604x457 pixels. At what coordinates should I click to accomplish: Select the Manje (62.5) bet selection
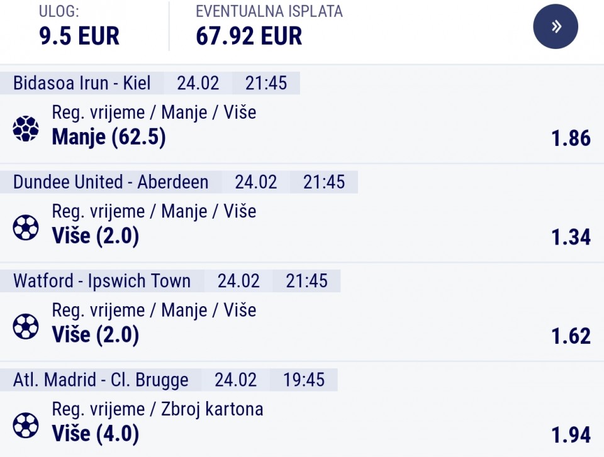pyautogui.click(x=109, y=137)
